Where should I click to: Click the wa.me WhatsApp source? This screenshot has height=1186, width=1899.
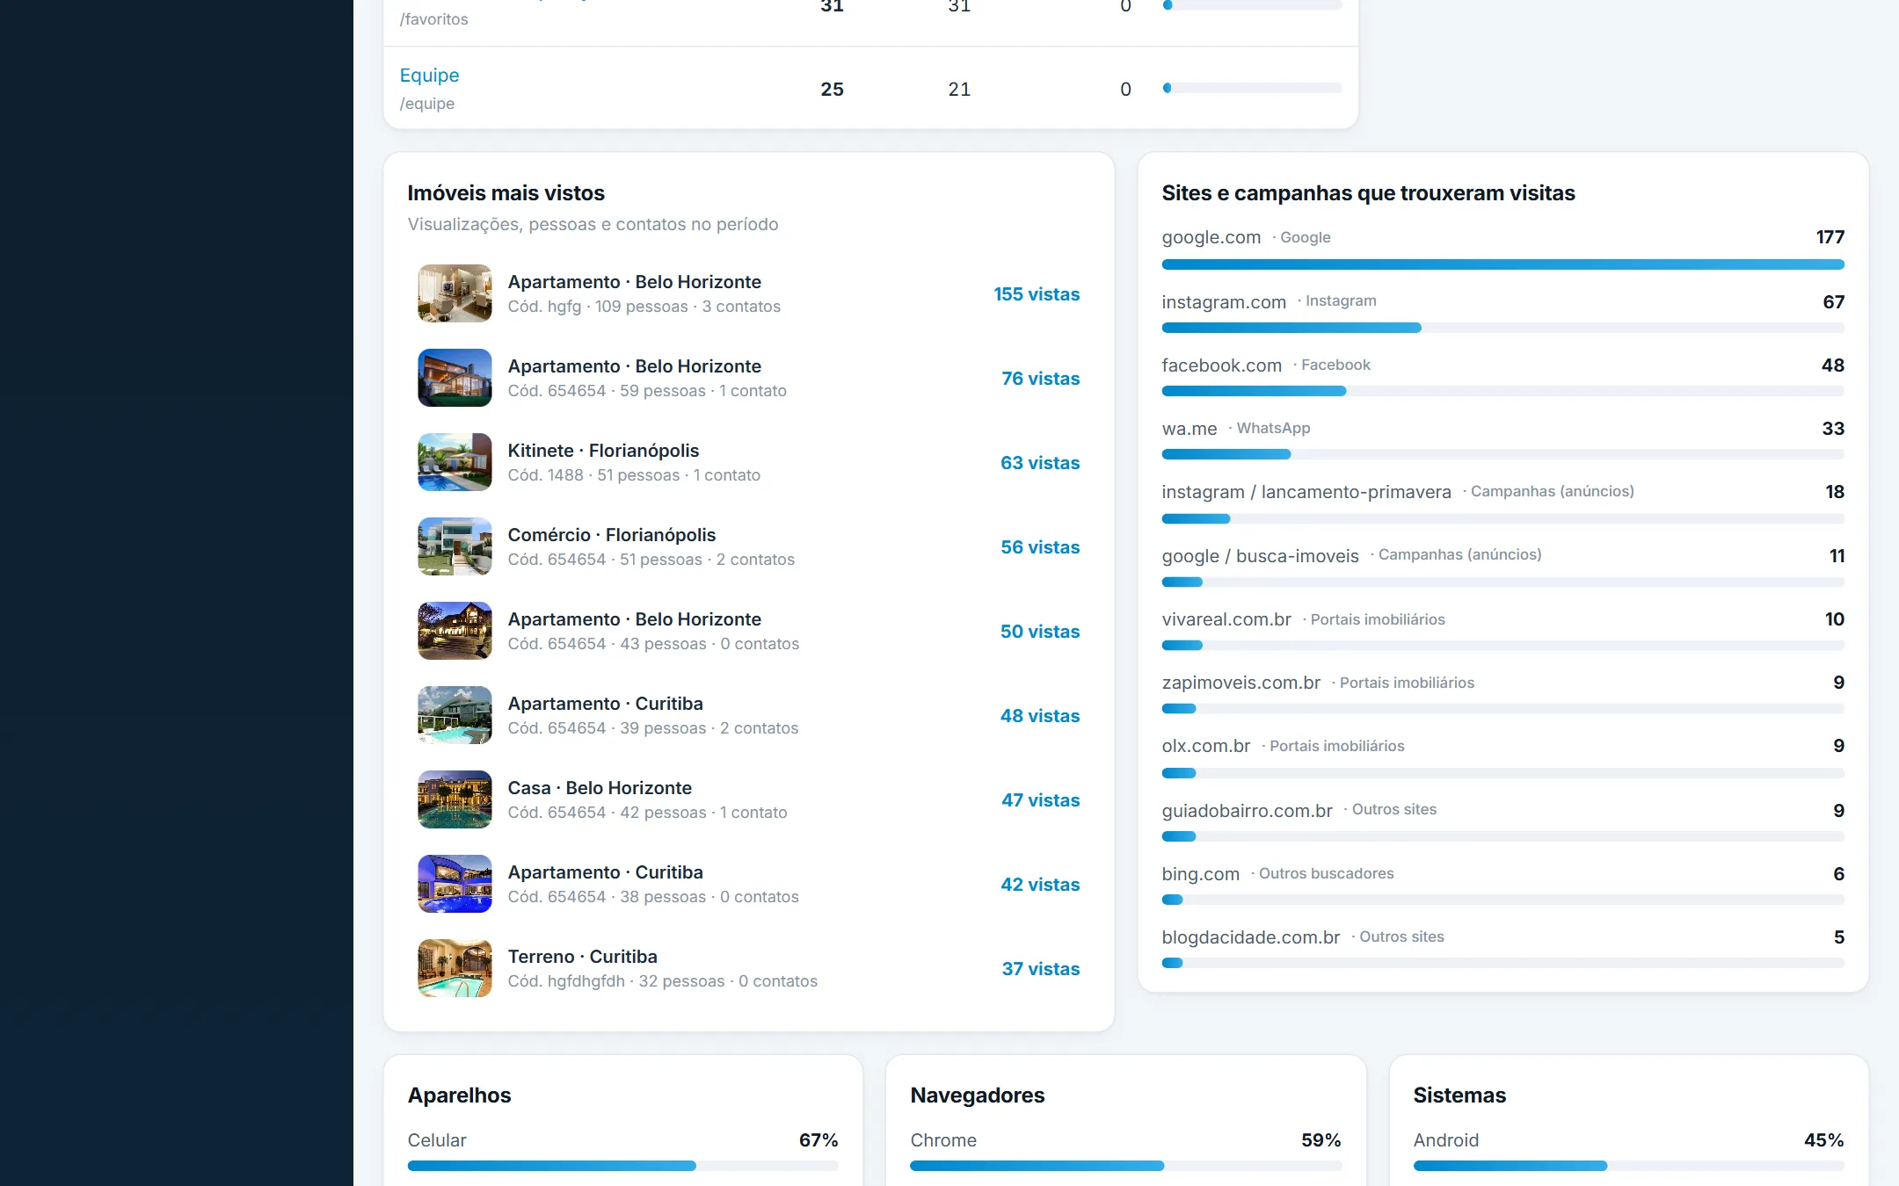pos(1502,440)
